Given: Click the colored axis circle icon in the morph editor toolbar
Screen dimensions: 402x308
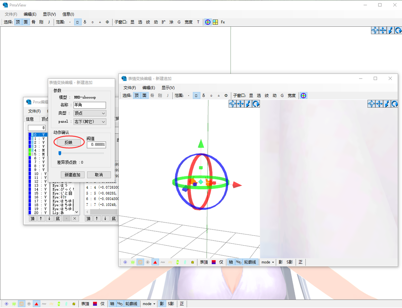Looking at the screenshot, I should point(303,96).
